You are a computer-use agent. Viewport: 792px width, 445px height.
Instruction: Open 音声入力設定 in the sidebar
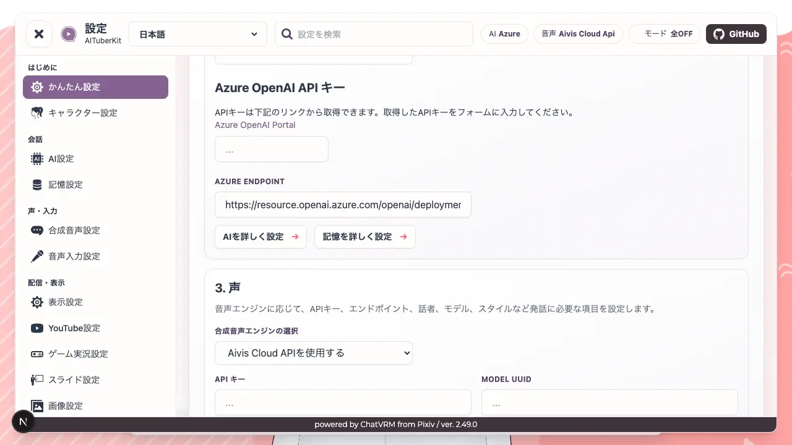click(95, 256)
